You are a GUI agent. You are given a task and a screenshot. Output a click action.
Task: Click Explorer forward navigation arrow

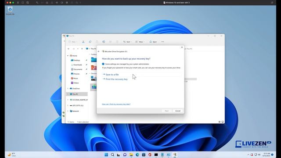pyautogui.click(x=73, y=49)
